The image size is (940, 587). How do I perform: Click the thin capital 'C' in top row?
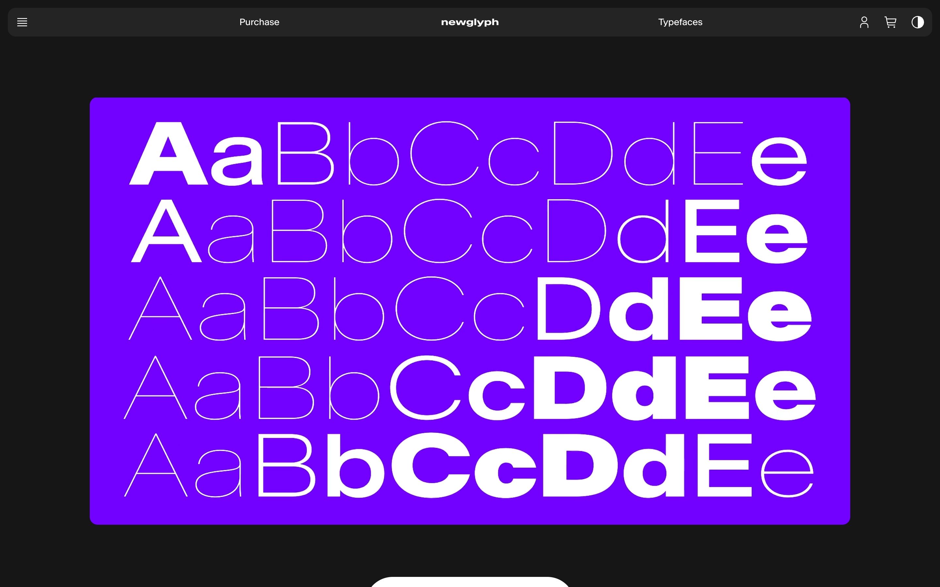[444, 154]
